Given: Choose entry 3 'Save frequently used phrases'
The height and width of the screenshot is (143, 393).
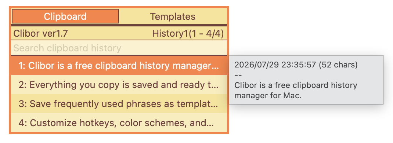Looking at the screenshot, I should [x=119, y=104].
